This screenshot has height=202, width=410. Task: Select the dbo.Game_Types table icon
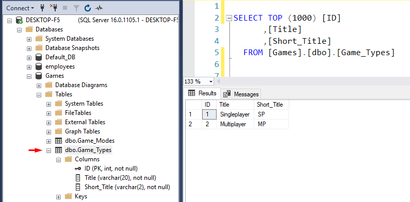(x=58, y=150)
